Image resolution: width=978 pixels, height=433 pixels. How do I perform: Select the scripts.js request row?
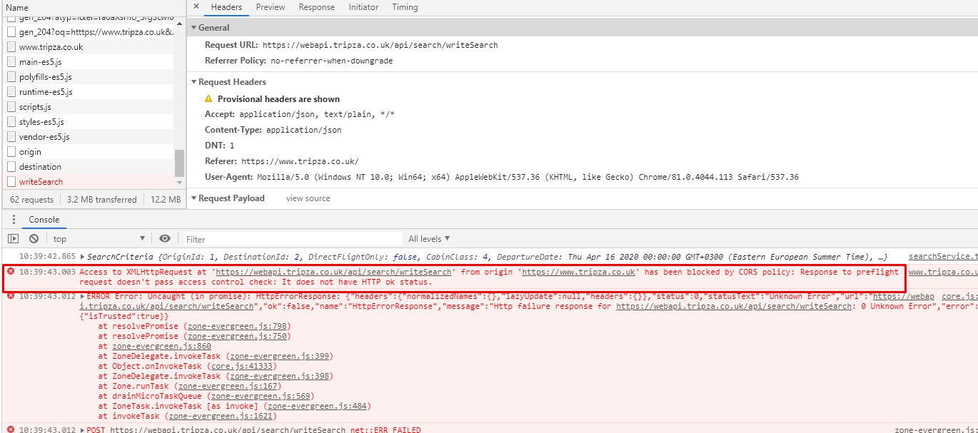[x=87, y=107]
